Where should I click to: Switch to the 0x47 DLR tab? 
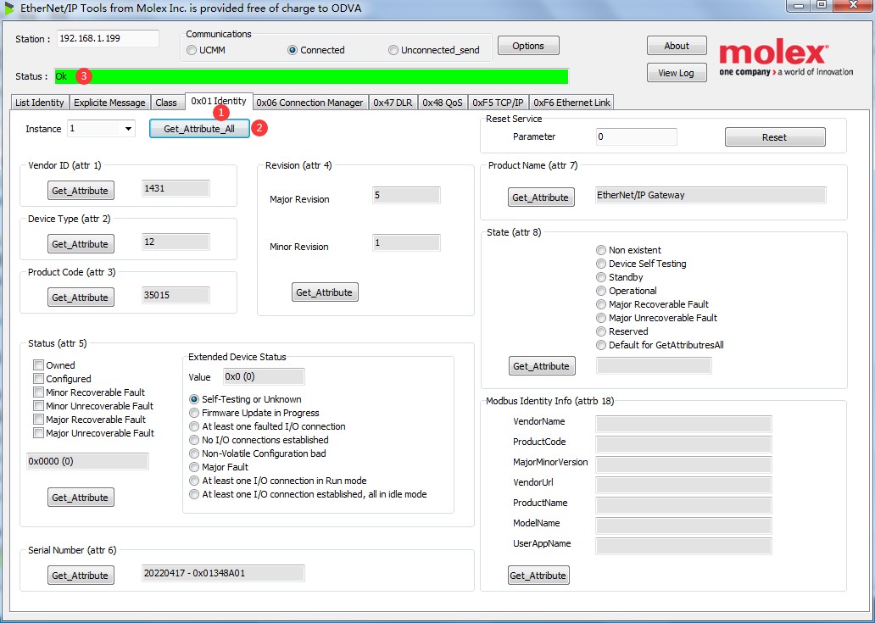coord(393,103)
